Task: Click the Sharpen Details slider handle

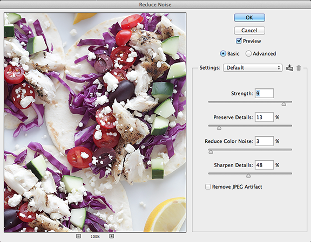Action: [x=248, y=176]
